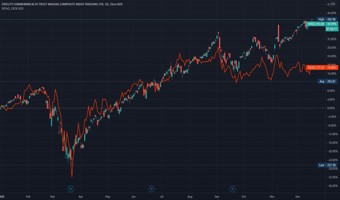Click the June dividend marker D icon
The image size is (340, 200).
(x=151, y=189)
